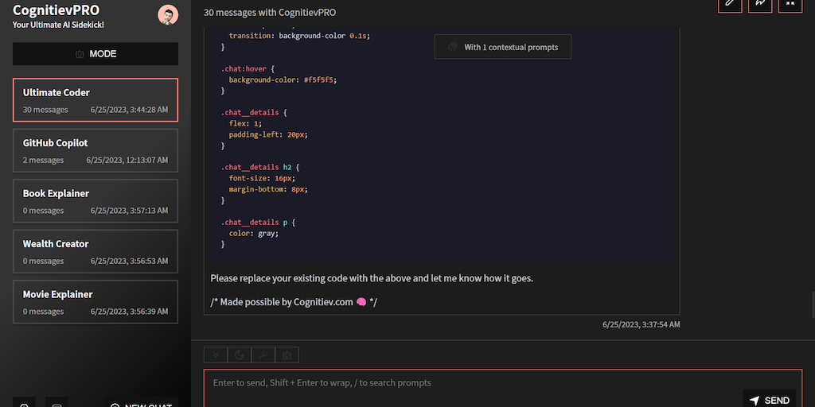Select the Ultimate Coder chat
The width and height of the screenshot is (815, 407).
pos(96,100)
